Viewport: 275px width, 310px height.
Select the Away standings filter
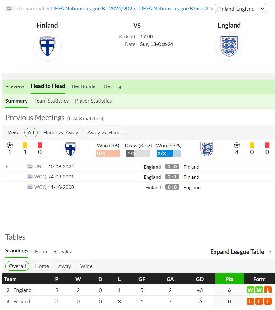[x=64, y=266]
